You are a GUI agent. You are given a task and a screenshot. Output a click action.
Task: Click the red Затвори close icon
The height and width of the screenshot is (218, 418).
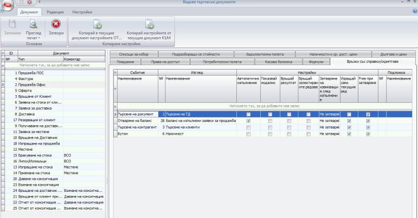(x=56, y=24)
